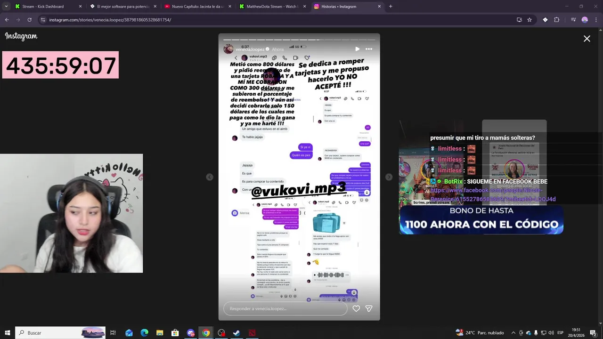Show hidden system tray icons
This screenshot has width=603, height=339.
click(x=513, y=333)
